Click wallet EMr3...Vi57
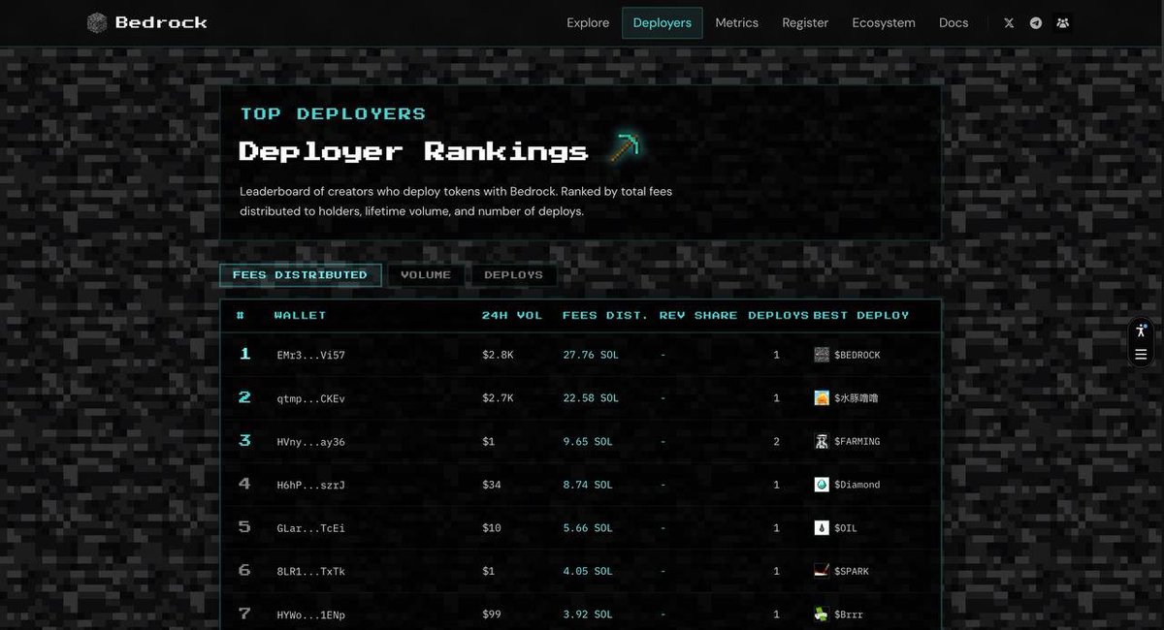 coord(310,356)
